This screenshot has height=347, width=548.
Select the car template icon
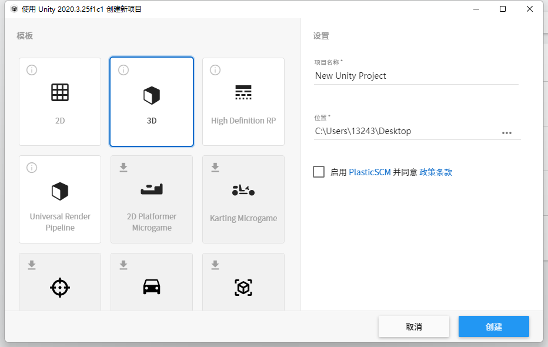(x=152, y=287)
